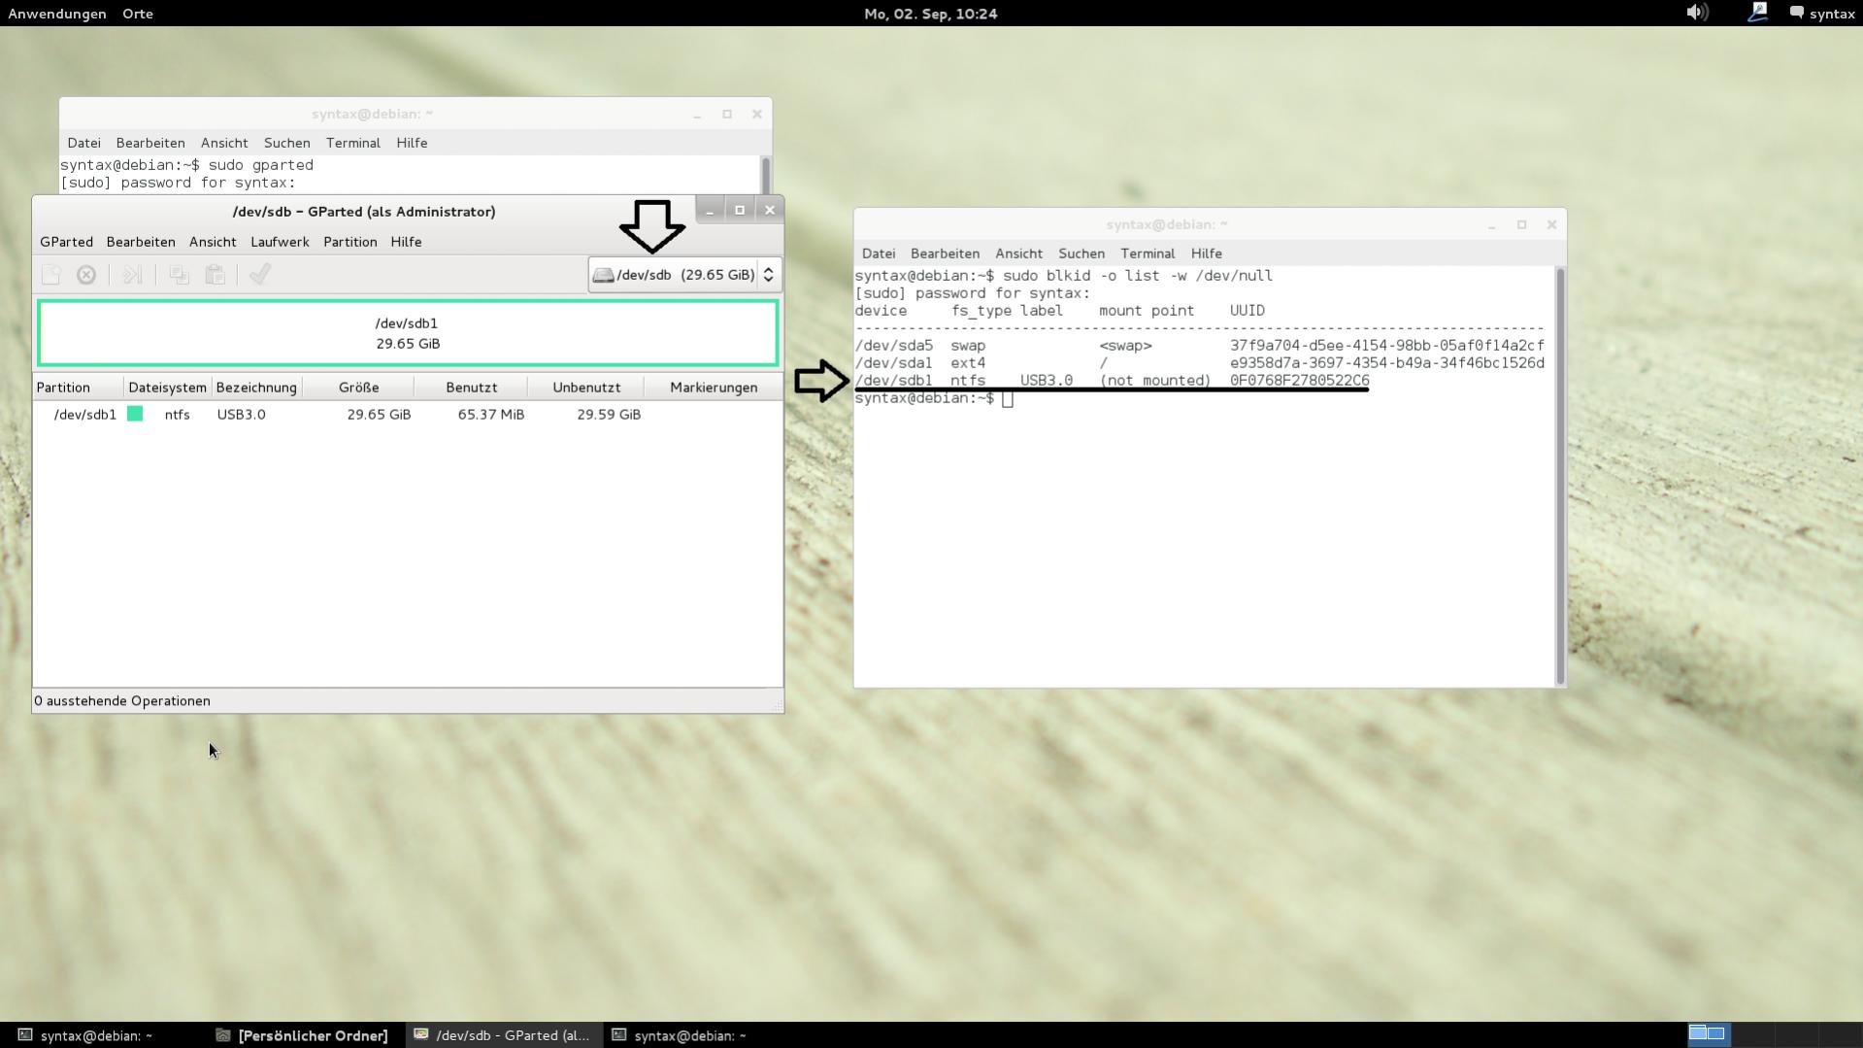Open Ansicht menu in the blkid terminal
Image resolution: width=1863 pixels, height=1048 pixels.
point(1018,254)
